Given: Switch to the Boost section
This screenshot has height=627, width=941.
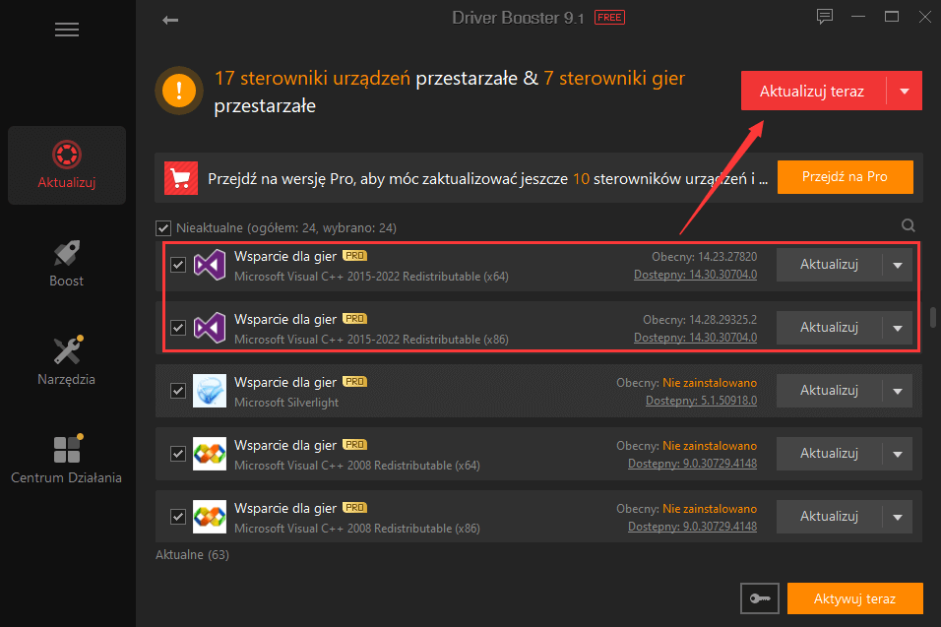Looking at the screenshot, I should (67, 264).
